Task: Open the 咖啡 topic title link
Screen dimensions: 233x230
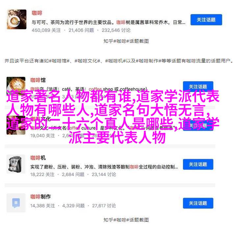Action: [37, 13]
